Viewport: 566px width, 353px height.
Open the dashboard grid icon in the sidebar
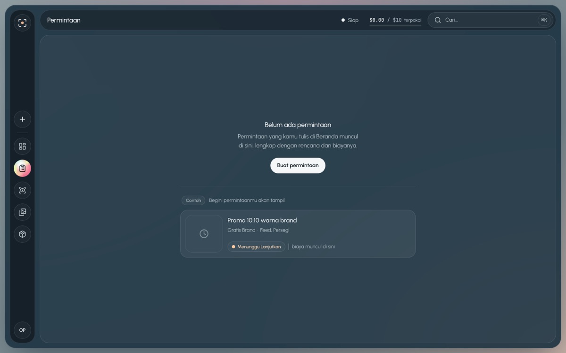[22, 146]
